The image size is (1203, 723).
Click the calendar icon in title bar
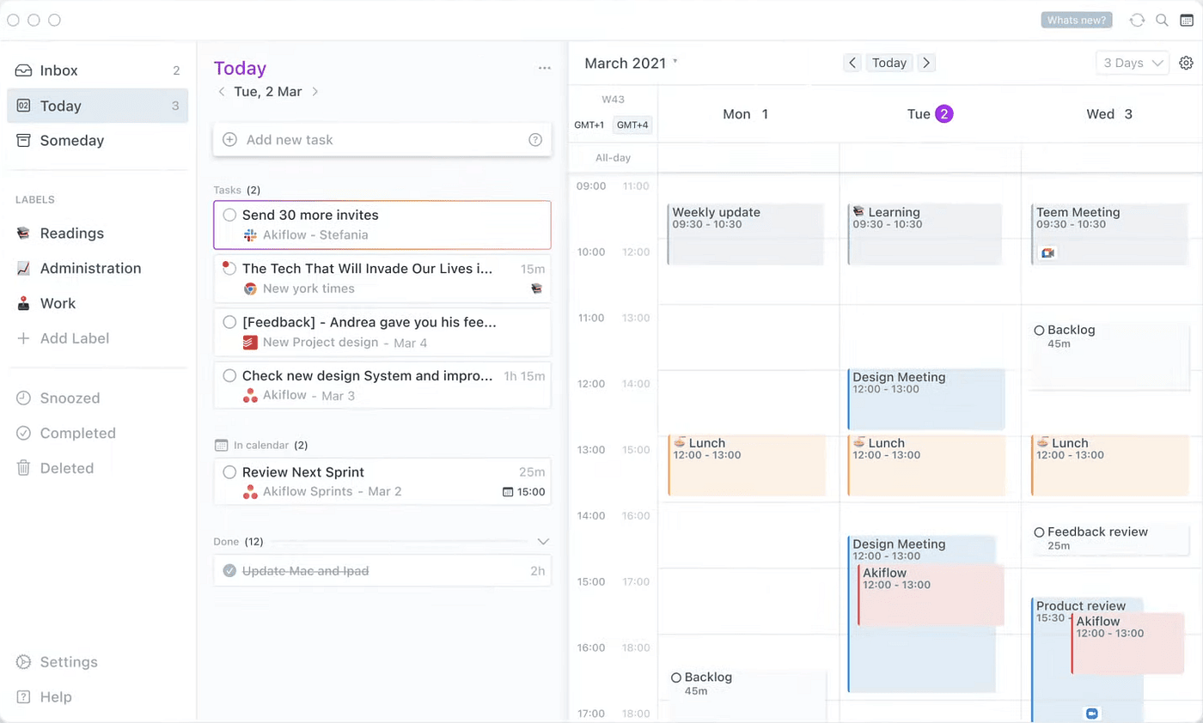click(1187, 20)
